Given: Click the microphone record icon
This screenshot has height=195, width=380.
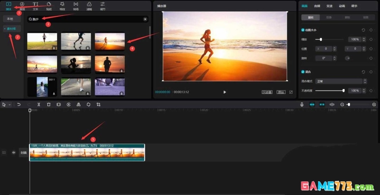Looking at the screenshot, I should pos(302,105).
